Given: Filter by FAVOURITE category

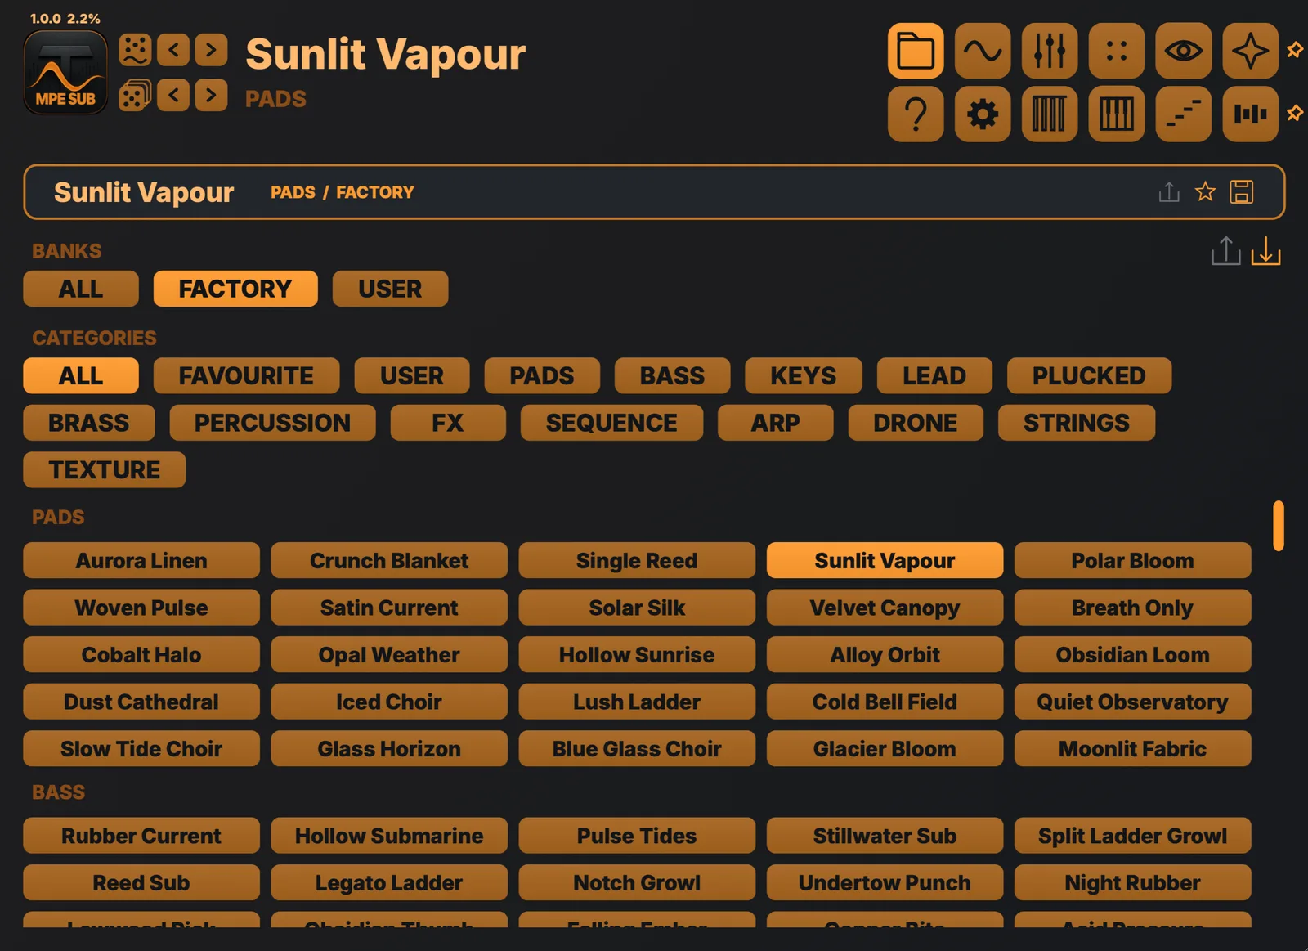Looking at the screenshot, I should (246, 375).
